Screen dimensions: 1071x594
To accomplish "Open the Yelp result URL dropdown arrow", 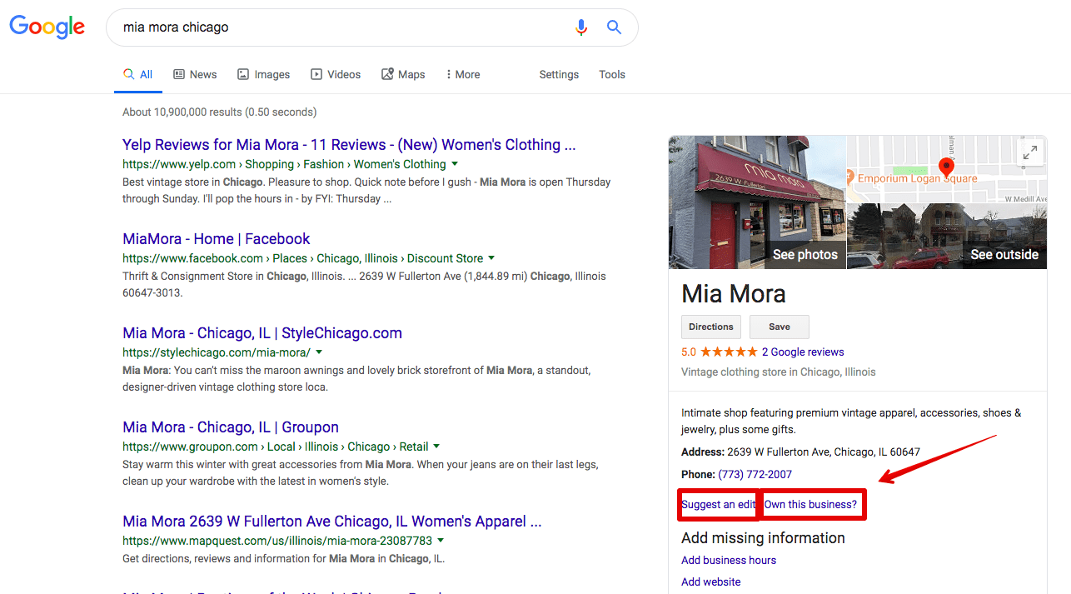I will (455, 164).
